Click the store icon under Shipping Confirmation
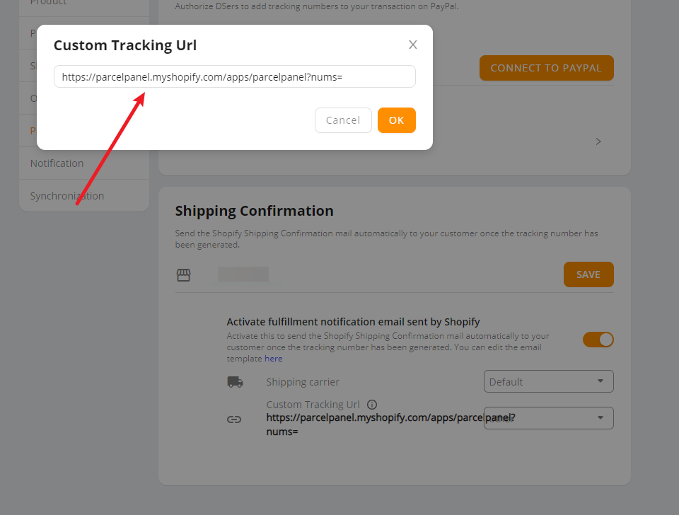679x515 pixels. (x=183, y=274)
